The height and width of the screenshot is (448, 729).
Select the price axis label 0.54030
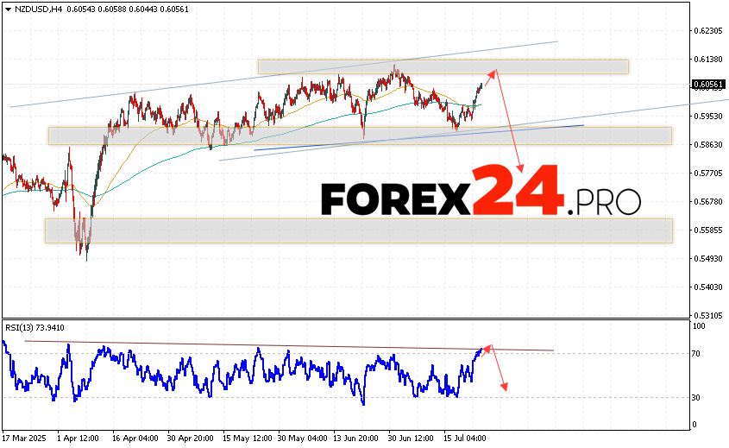pos(708,287)
